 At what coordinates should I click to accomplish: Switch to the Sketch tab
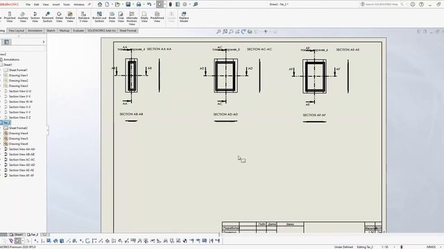click(51, 30)
